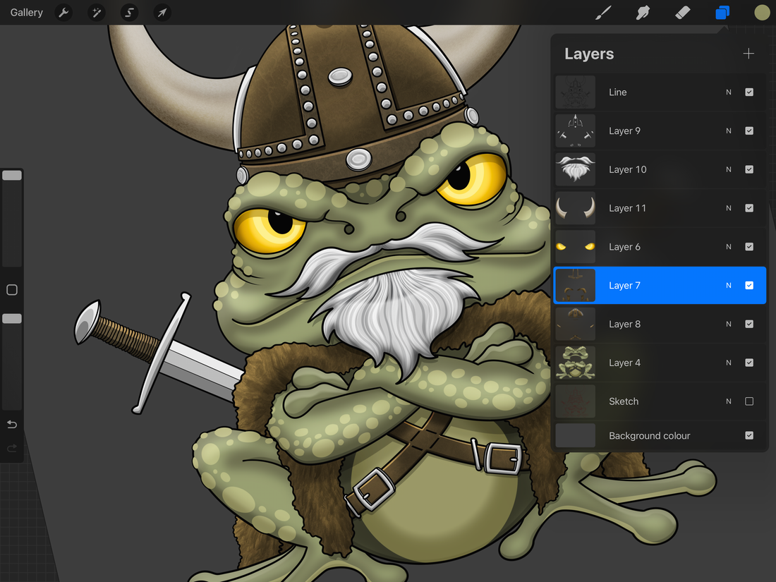This screenshot has height=582, width=776.
Task: Tap the undo arrow in sidebar
Action: (x=12, y=424)
